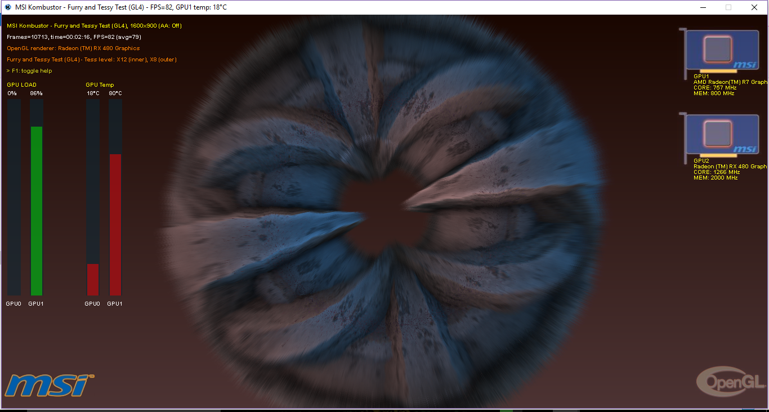Click the 'OpenGL renderer: Radeon (TM) RX 480' line
Screen dimensions: 769x412
[x=73, y=48]
